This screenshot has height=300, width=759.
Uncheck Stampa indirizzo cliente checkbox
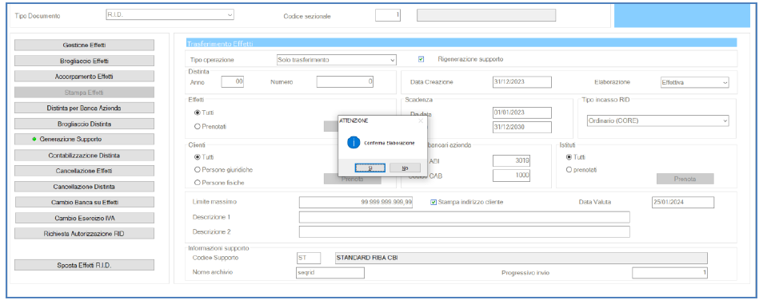coord(433,202)
